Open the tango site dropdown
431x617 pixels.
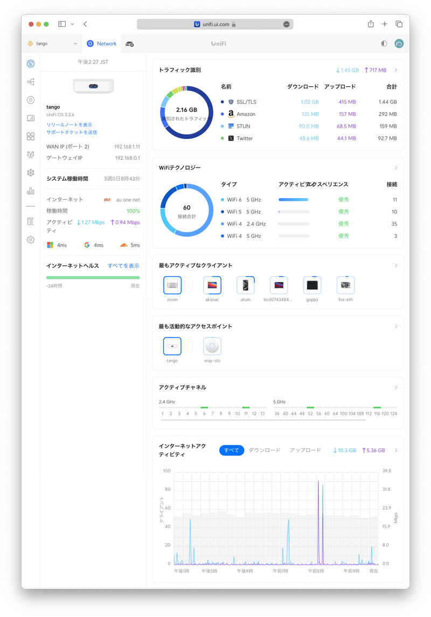pos(52,44)
